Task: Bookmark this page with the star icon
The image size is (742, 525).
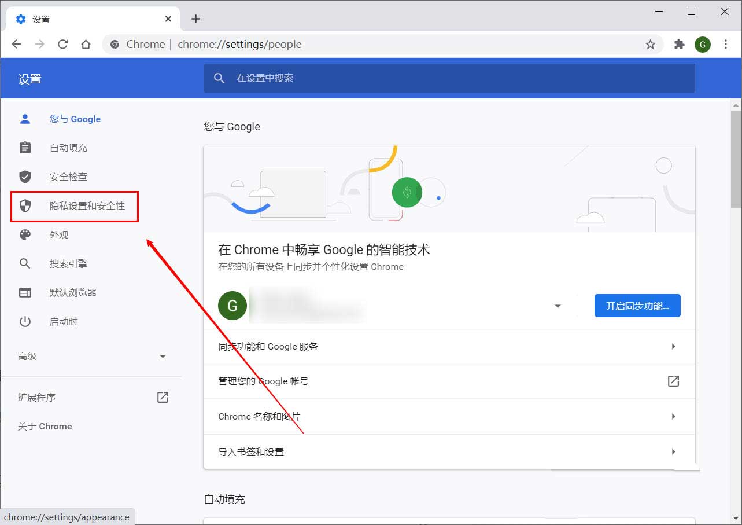Action: click(651, 45)
